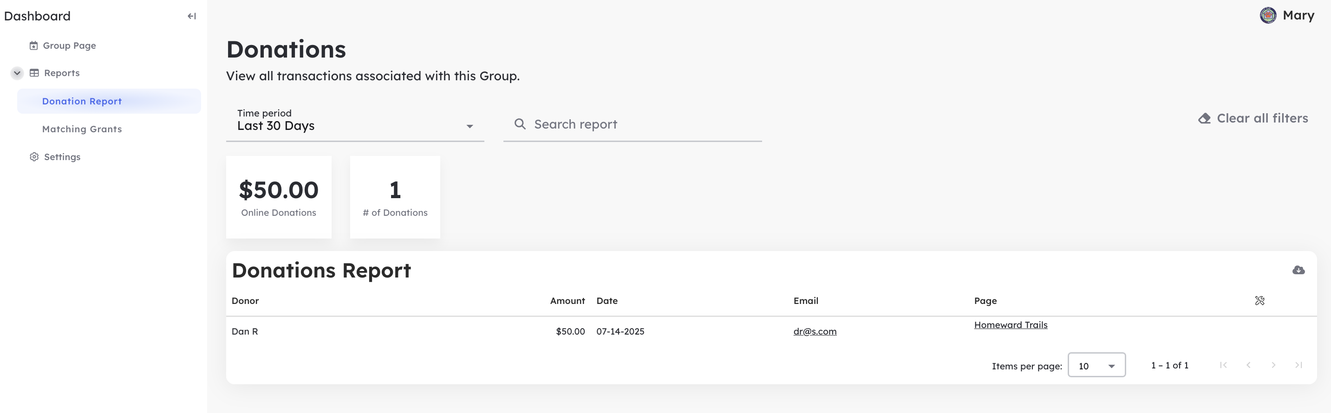This screenshot has height=413, width=1331.
Task: Click the # of Donations card
Action: click(x=395, y=197)
